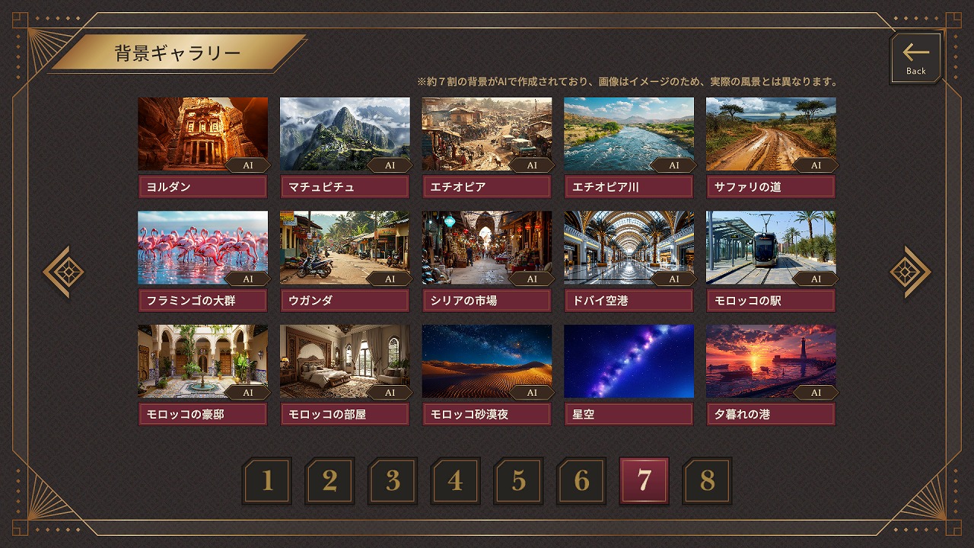This screenshot has width=974, height=548.
Task: Switch to gallery page 1
Action: click(x=267, y=481)
